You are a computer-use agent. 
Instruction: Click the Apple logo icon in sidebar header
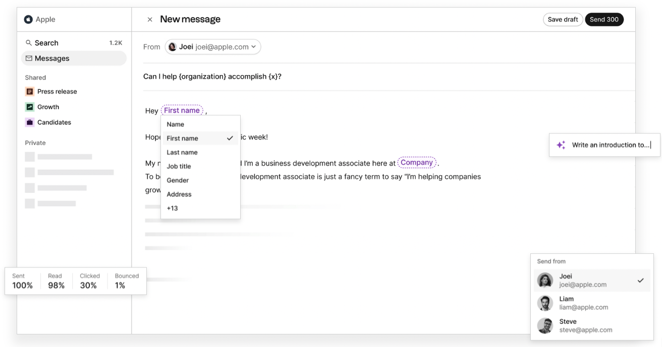click(28, 19)
